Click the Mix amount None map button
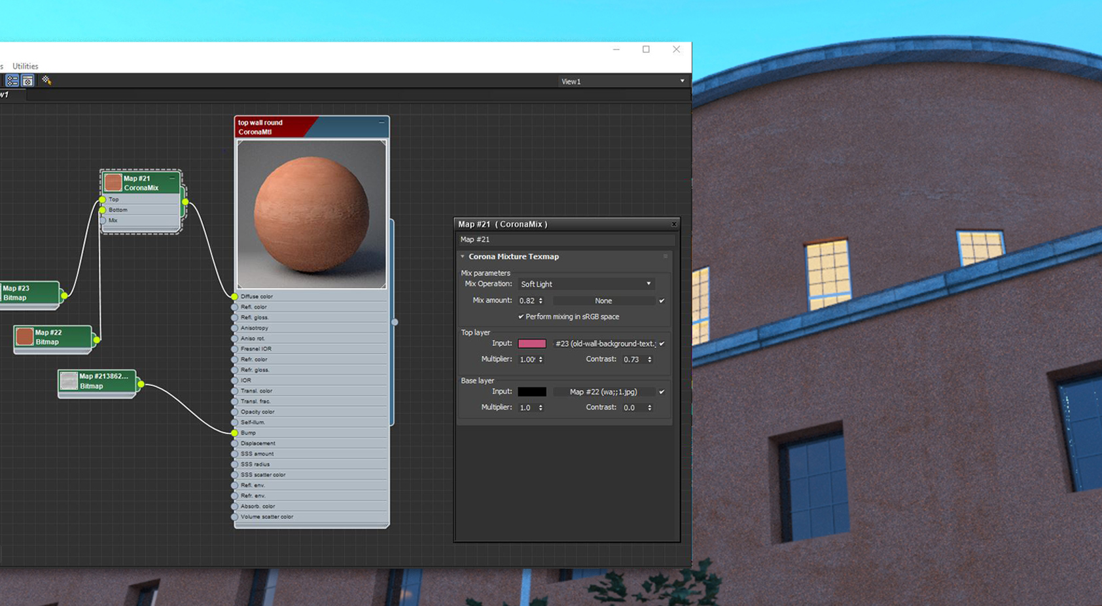This screenshot has height=606, width=1102. coord(603,301)
